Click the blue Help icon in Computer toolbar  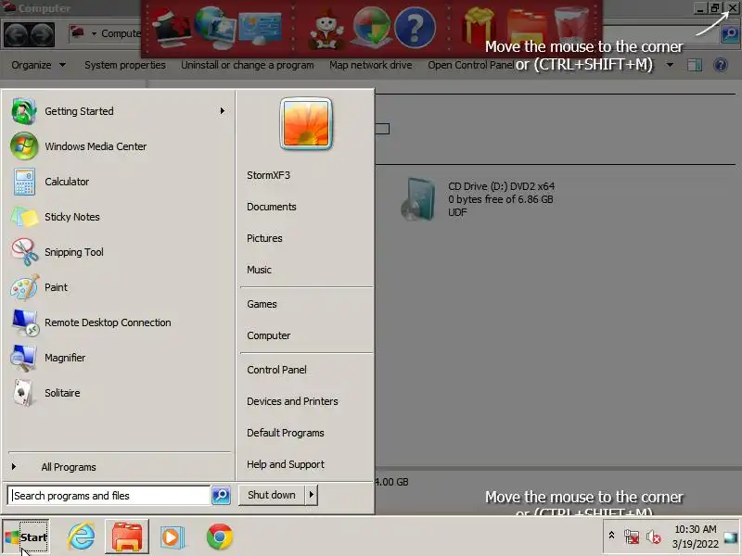click(x=721, y=65)
